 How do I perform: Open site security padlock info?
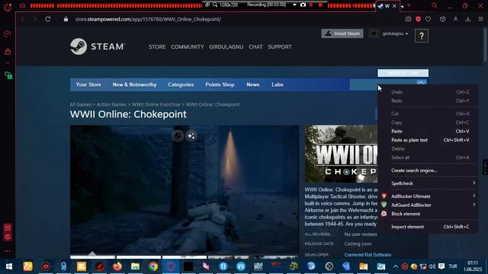pos(66,19)
